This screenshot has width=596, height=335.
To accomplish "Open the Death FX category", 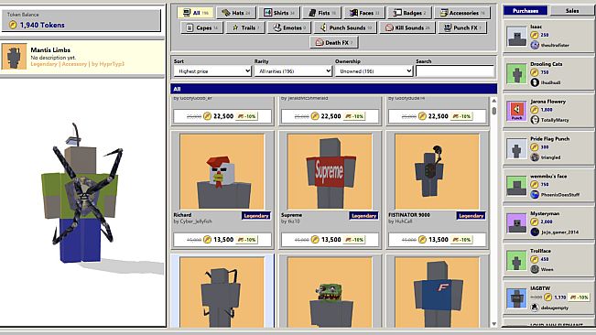I will (x=334, y=42).
